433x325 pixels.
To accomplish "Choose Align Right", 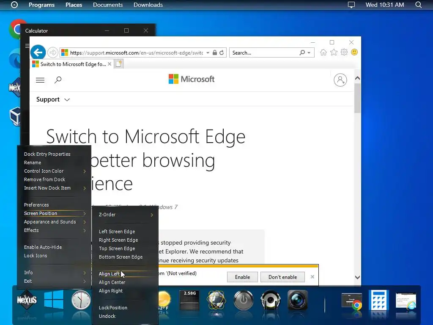I will tap(111, 291).
